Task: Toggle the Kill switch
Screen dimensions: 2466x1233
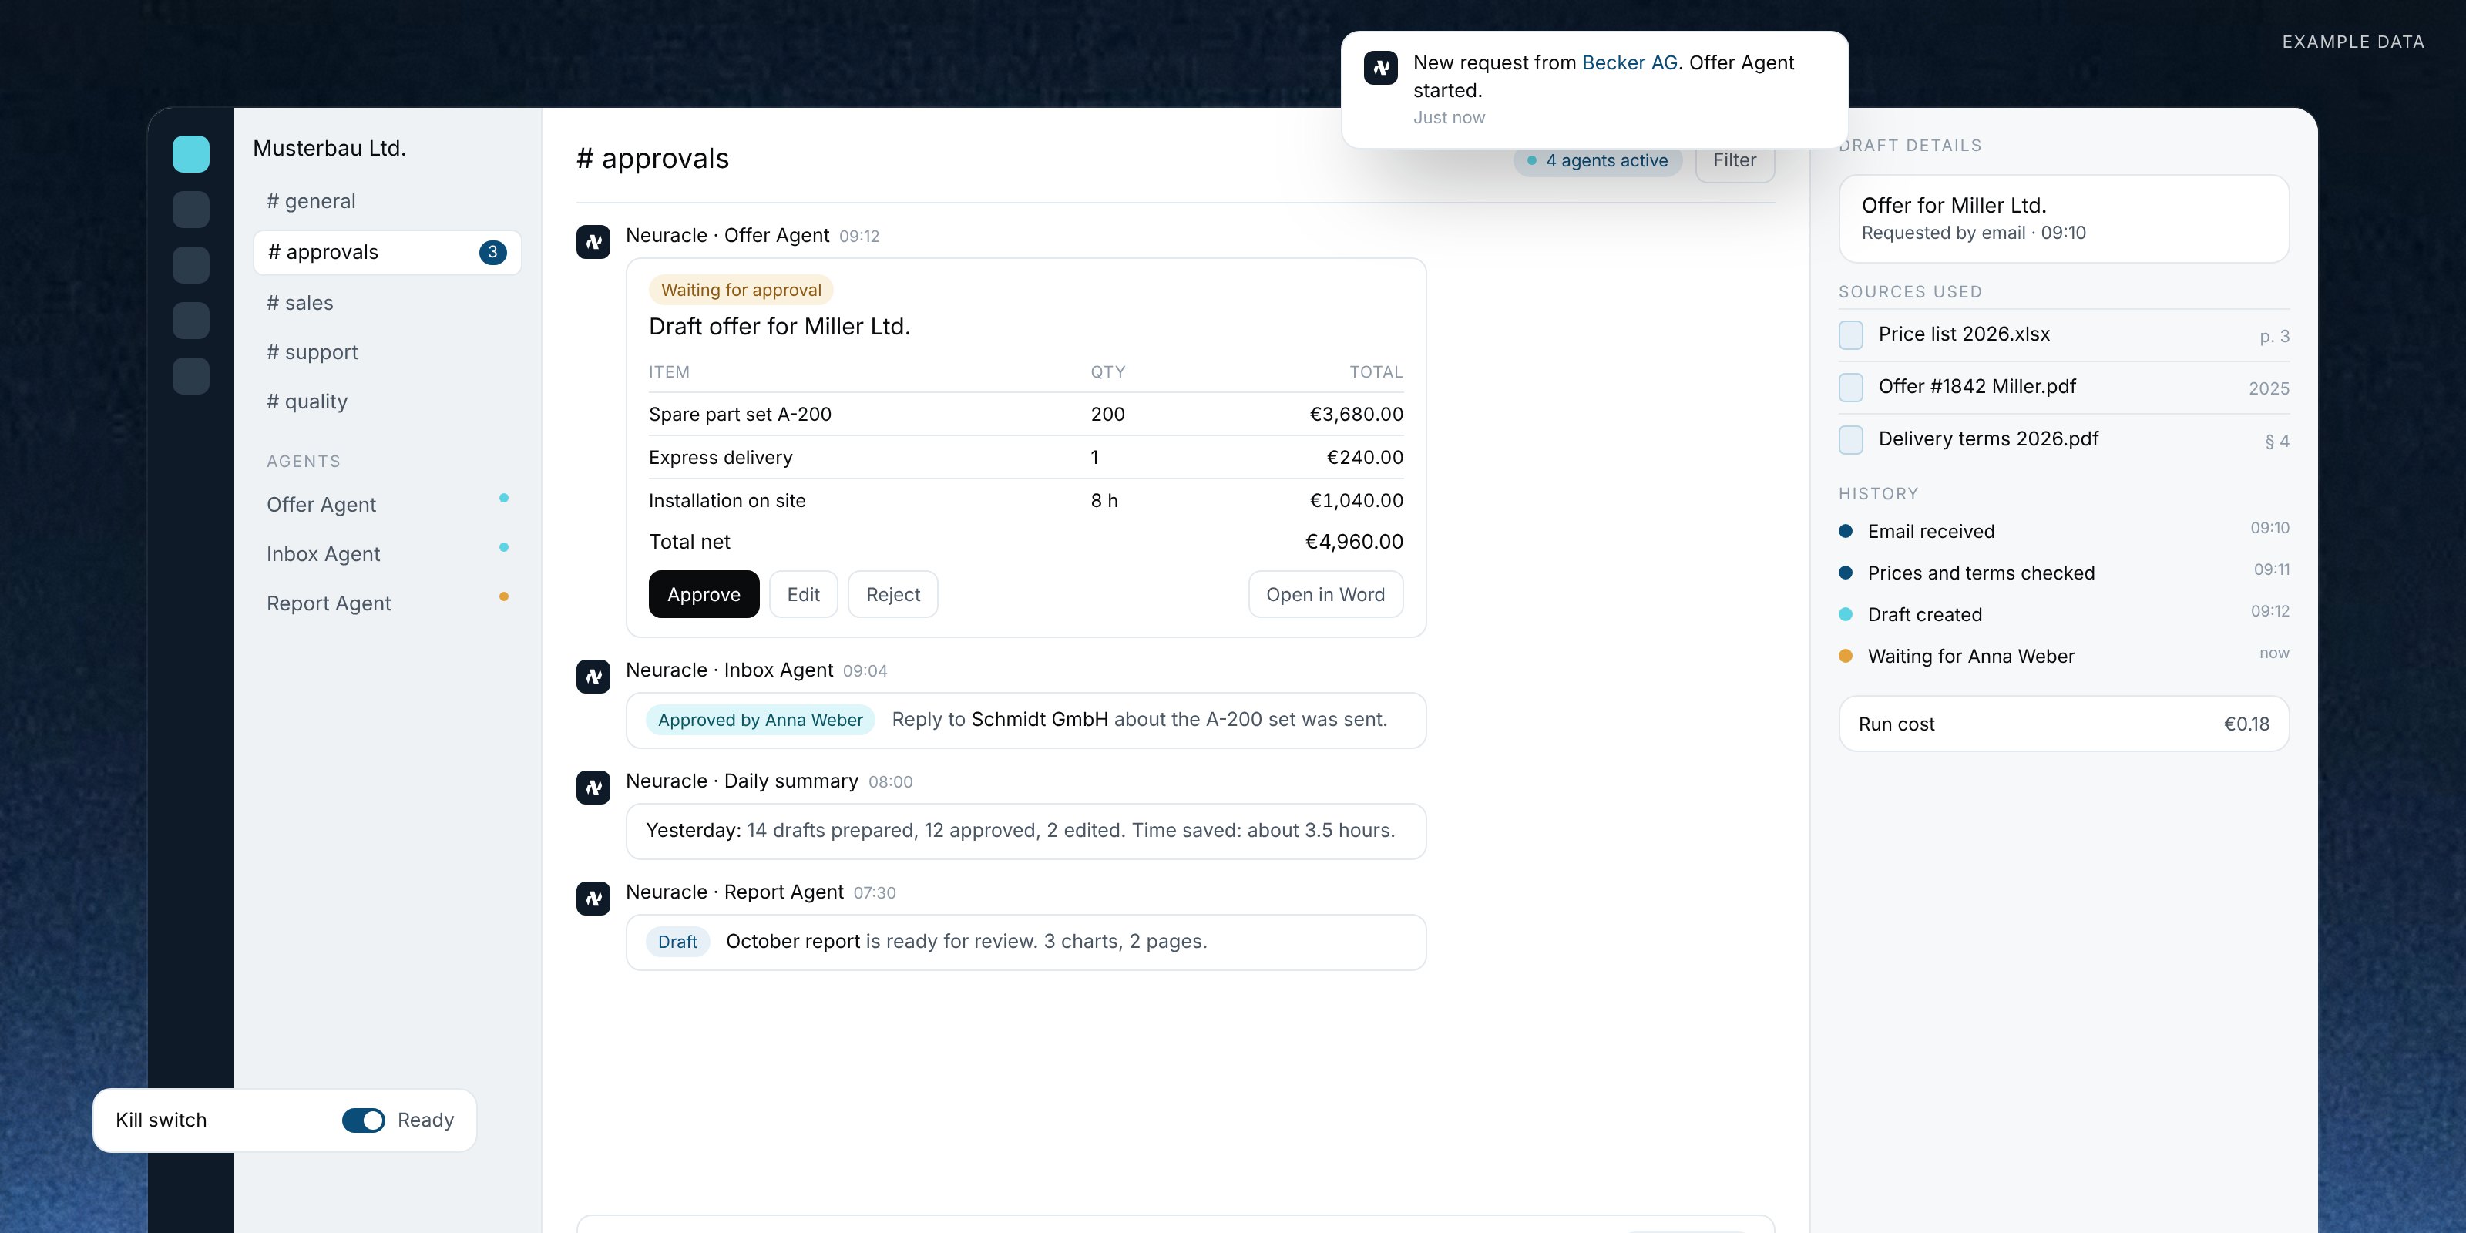Action: (x=363, y=1120)
